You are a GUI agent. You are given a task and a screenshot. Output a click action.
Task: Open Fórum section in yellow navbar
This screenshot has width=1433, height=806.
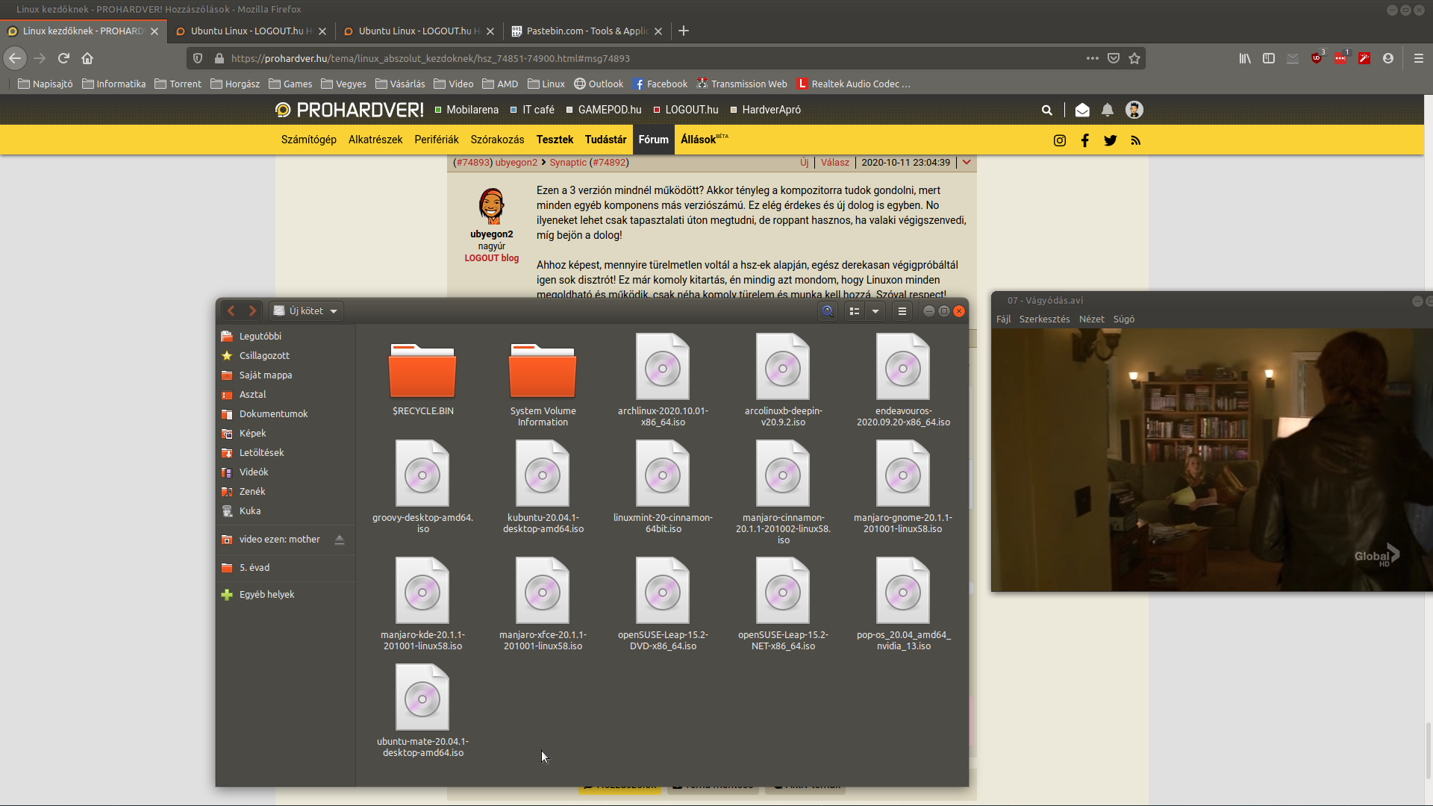tap(653, 140)
